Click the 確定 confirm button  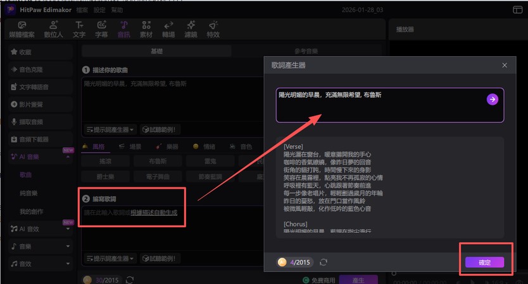point(484,263)
